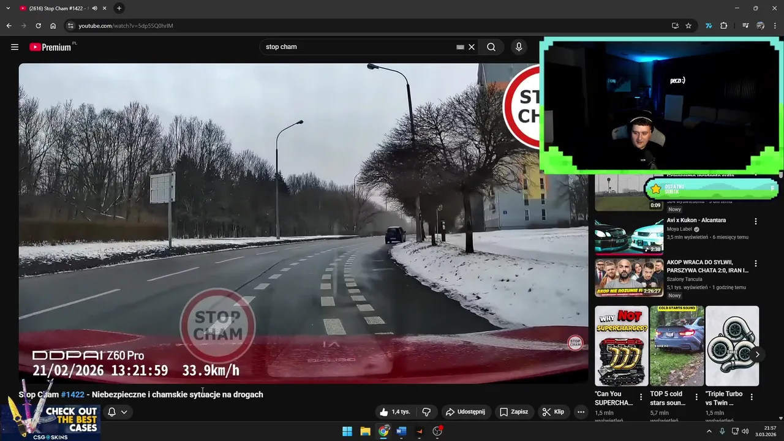Image resolution: width=784 pixels, height=441 pixels.
Task: Save the video with Zapisz
Action: [x=514, y=412]
